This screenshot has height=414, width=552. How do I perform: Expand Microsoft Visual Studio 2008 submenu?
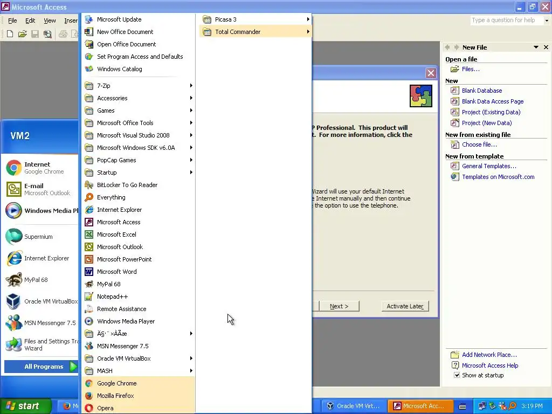[x=139, y=135]
